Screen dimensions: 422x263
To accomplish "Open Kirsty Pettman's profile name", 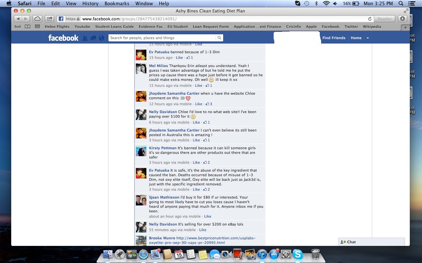I will point(163,148).
